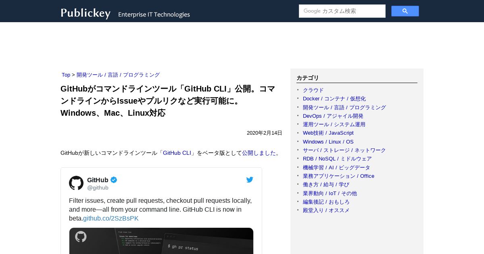Viewport: 484px width, 254px height.
Task: Click the Publickey site logo
Action: click(86, 13)
